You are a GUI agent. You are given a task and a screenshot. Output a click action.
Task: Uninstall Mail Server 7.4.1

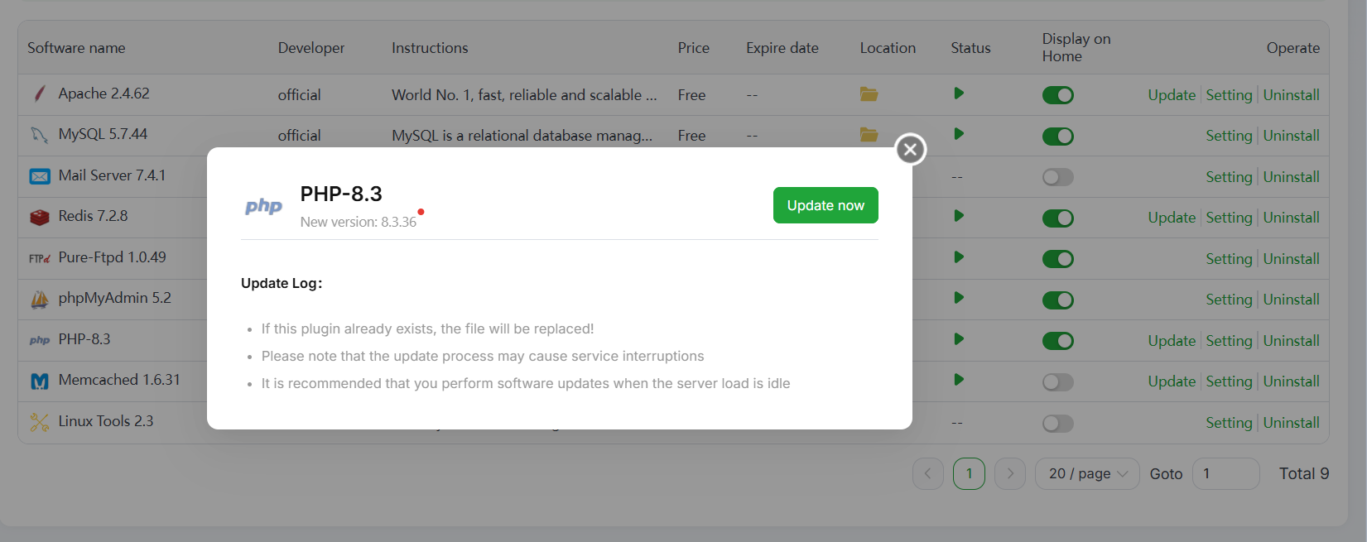click(1291, 177)
